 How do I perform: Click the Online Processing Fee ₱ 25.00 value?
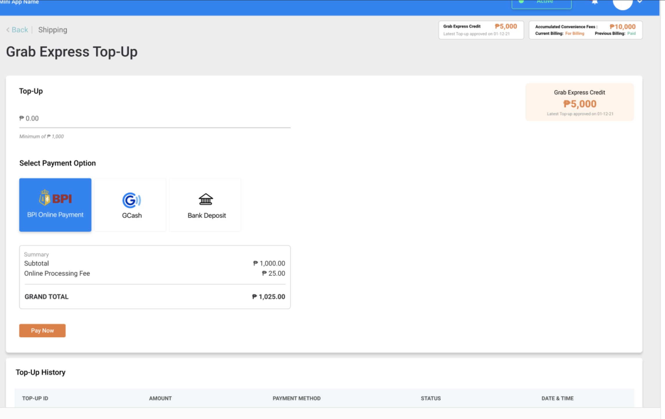pyautogui.click(x=273, y=273)
